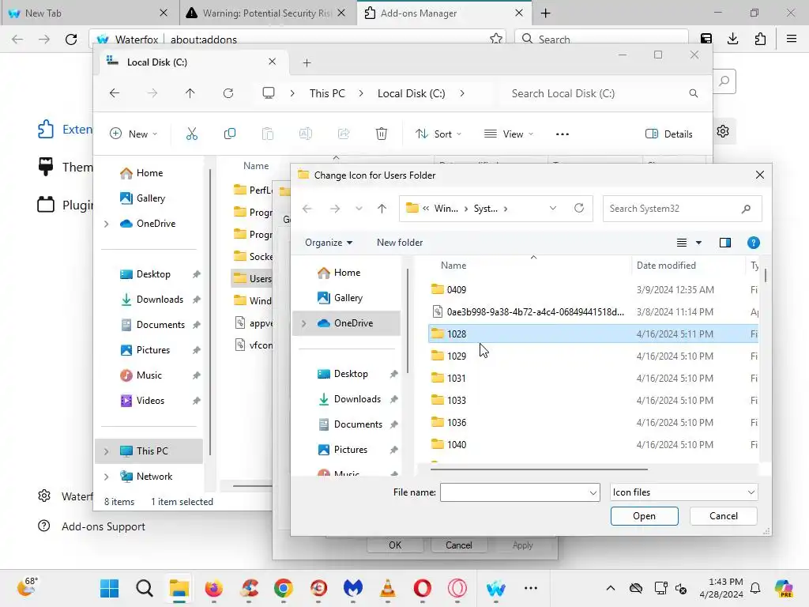The image size is (809, 607).
Task: Open Themes in the Add-ons Manager sidebar
Action: pyautogui.click(x=66, y=167)
